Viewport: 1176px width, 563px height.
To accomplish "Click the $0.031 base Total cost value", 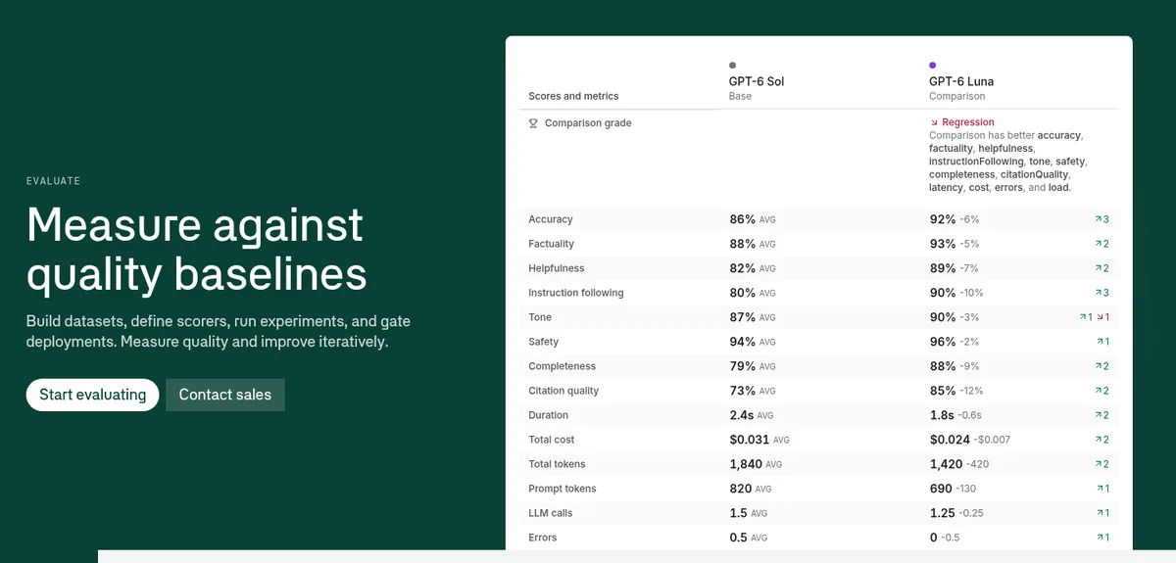I will tap(750, 440).
